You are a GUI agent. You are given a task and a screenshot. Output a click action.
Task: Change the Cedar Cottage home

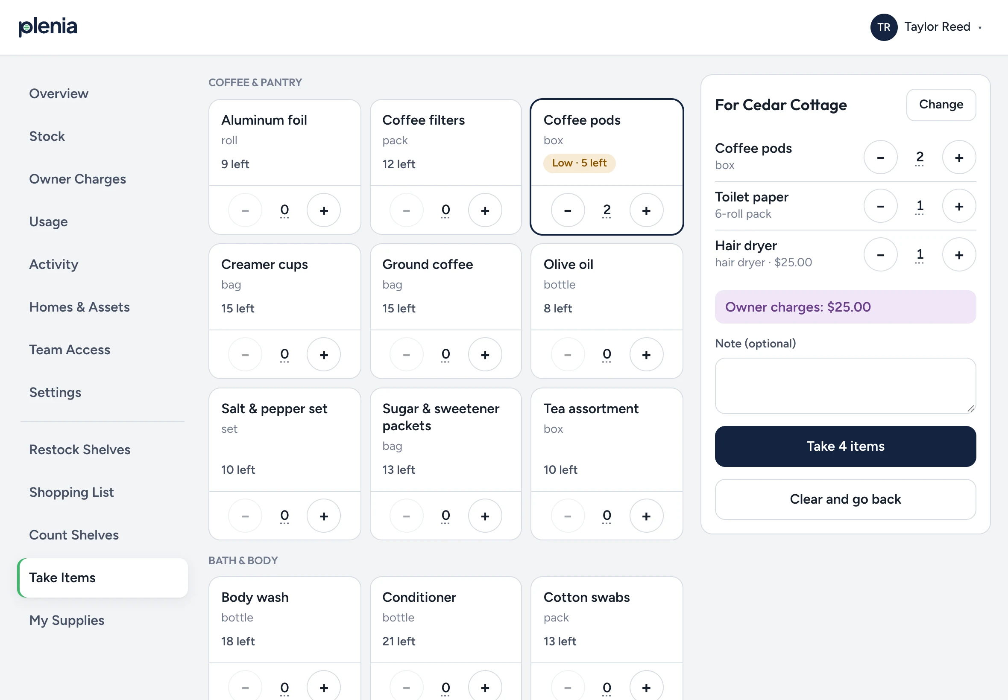pyautogui.click(x=941, y=105)
